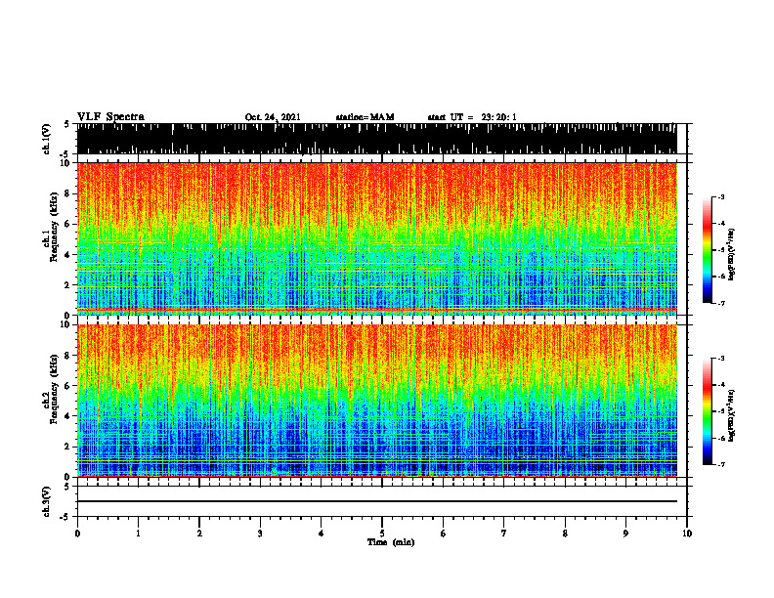Click the "-3" label on ch.1 color bar
774x598 pixels.
(721, 197)
